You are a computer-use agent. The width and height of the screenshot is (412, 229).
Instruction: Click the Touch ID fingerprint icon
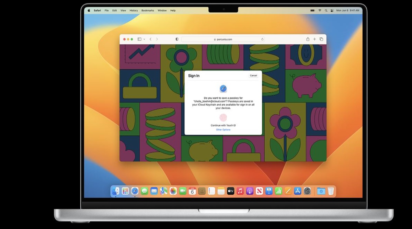click(x=223, y=118)
